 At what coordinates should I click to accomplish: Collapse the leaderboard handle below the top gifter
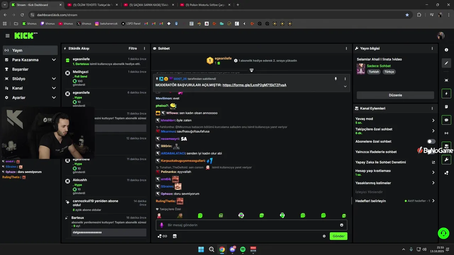[x=251, y=70]
